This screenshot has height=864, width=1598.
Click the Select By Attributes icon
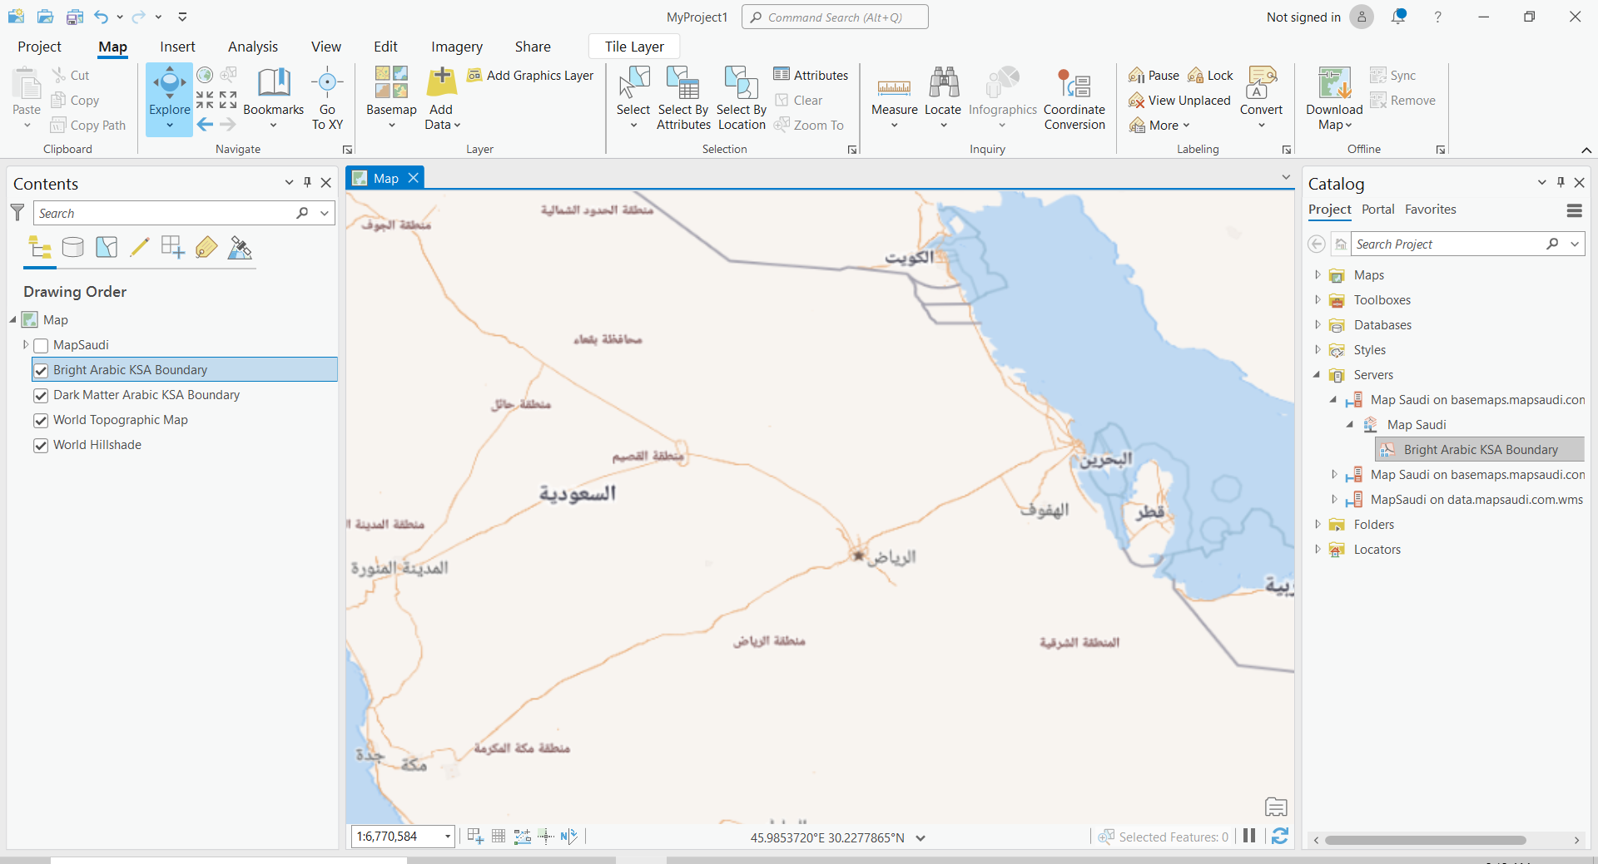[x=683, y=83]
